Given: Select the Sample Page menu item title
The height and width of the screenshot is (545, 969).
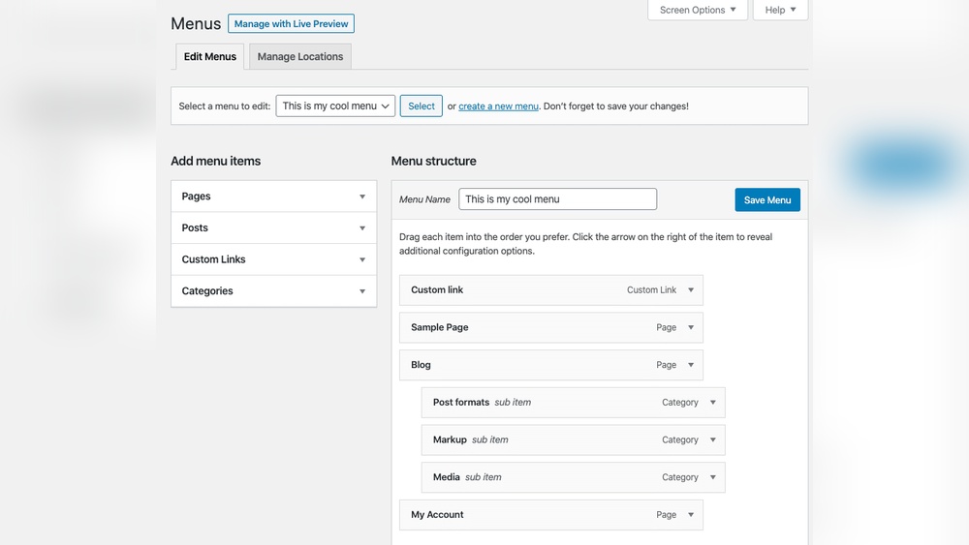Looking at the screenshot, I should pyautogui.click(x=439, y=327).
